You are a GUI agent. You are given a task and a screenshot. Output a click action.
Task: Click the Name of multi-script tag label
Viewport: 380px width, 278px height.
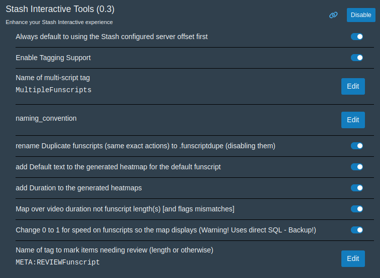(x=53, y=78)
